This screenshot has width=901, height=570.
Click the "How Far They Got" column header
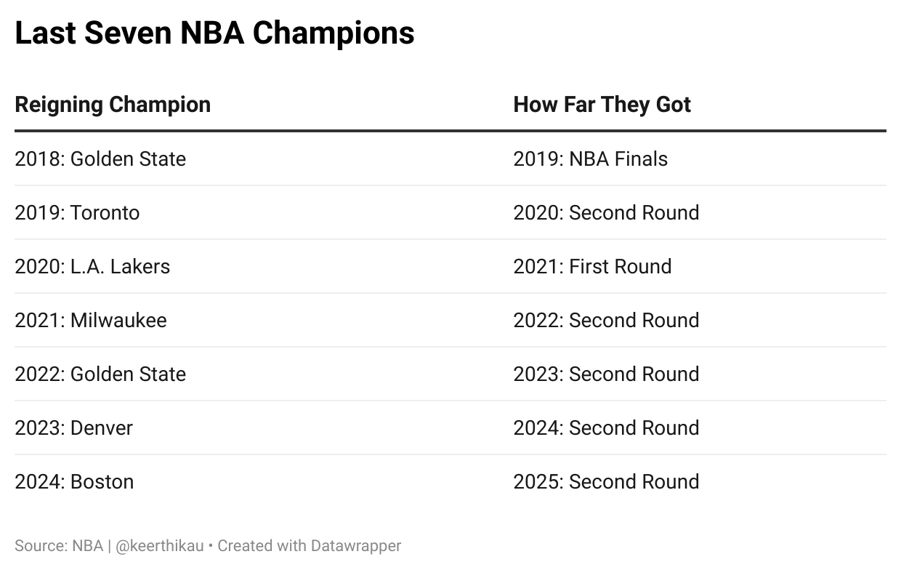(x=602, y=105)
